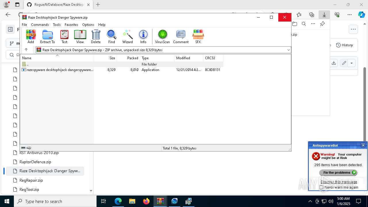Open the notifications center icon
368x207 pixels.
click(x=359, y=201)
